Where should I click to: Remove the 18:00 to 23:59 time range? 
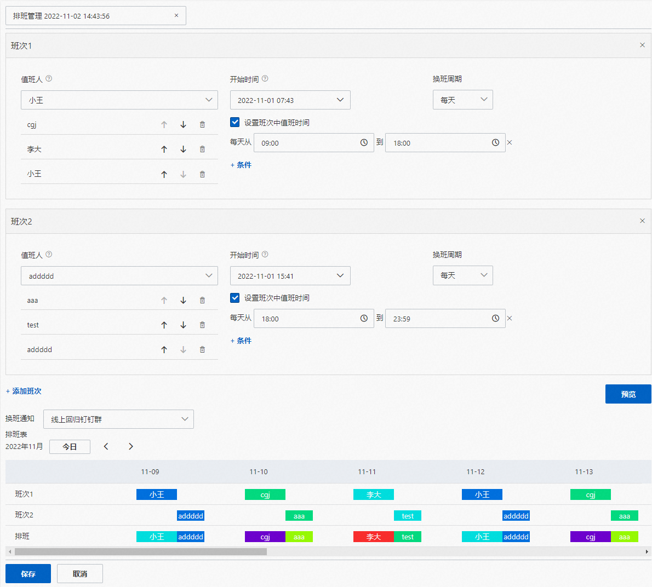[510, 318]
